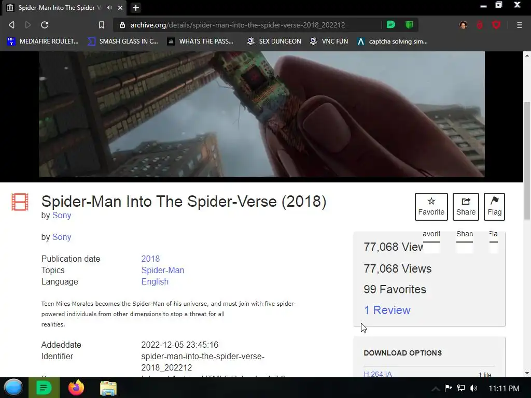The width and height of the screenshot is (531, 398).
Task: Open WHATS THE PASS... bookmark
Action: coord(201,41)
